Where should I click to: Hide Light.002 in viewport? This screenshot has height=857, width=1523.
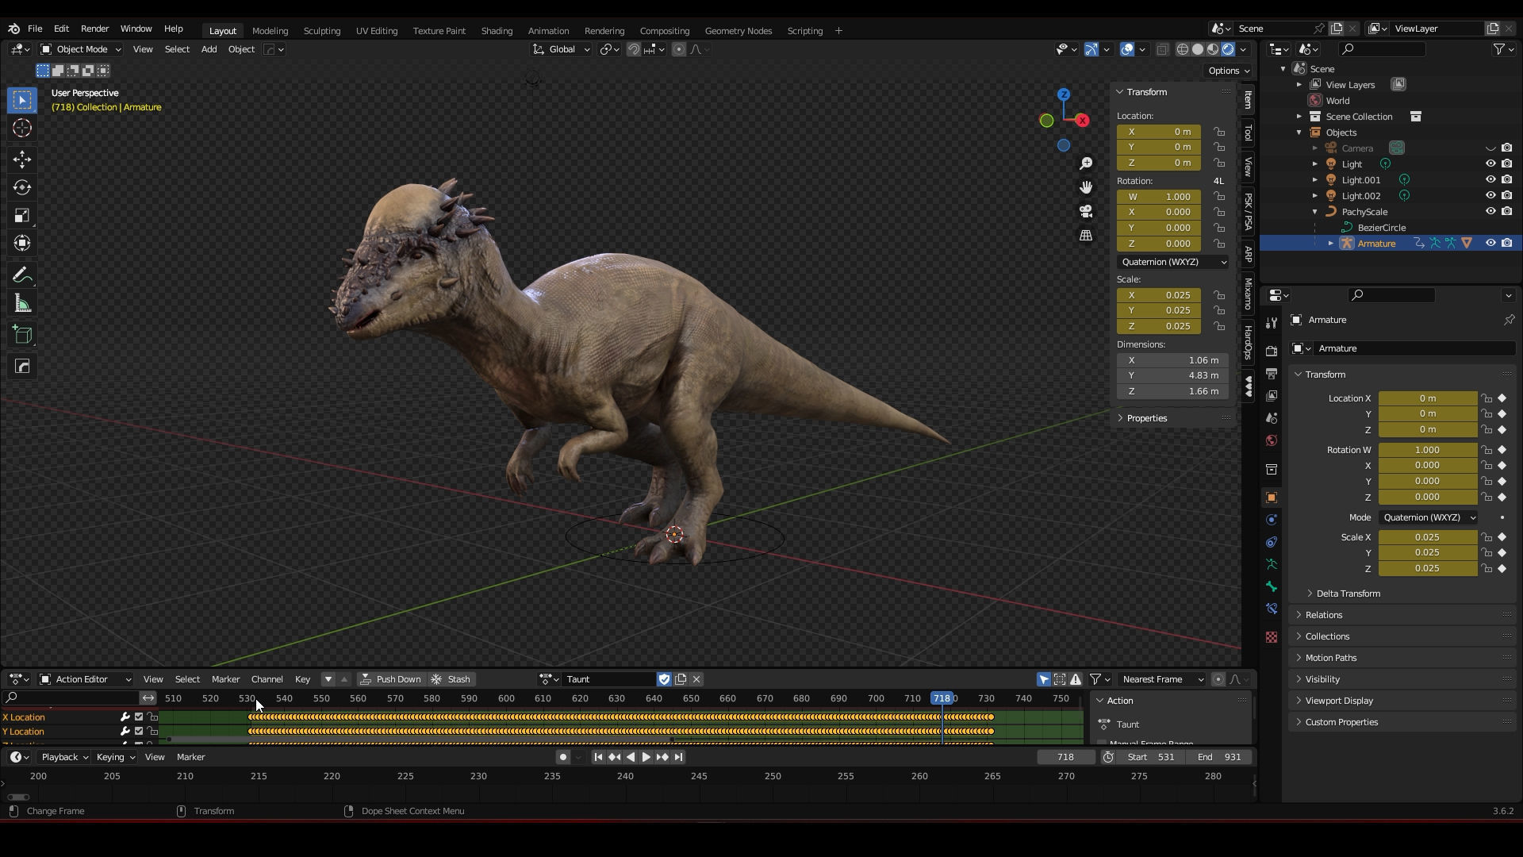click(x=1490, y=195)
